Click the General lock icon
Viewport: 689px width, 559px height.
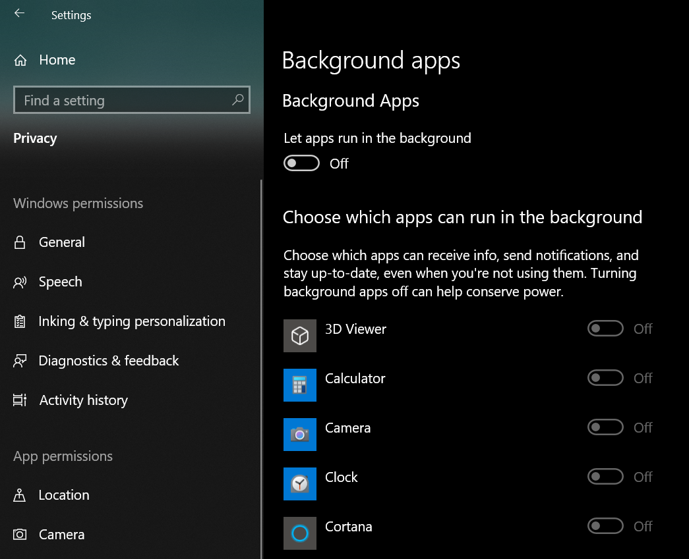pyautogui.click(x=20, y=242)
